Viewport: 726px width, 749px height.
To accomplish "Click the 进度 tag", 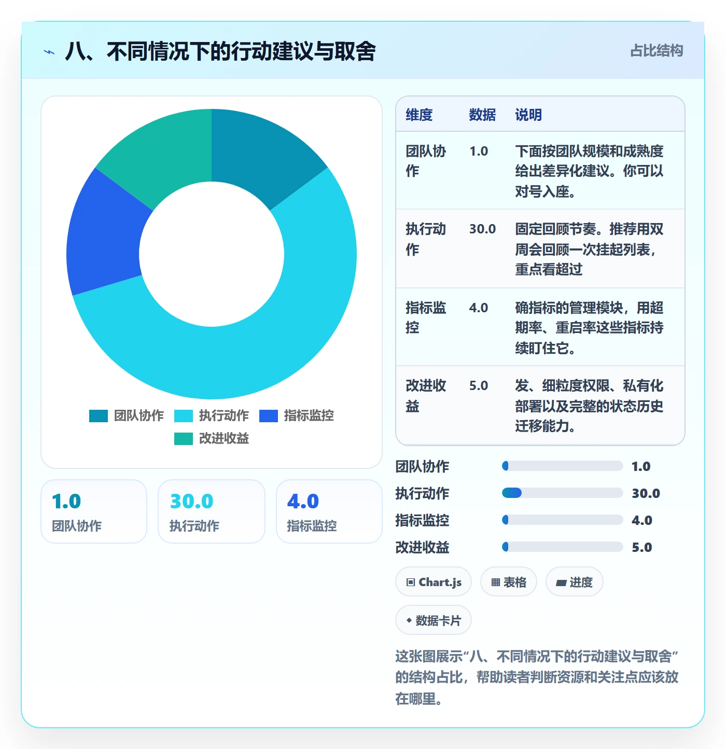I will 575,582.
